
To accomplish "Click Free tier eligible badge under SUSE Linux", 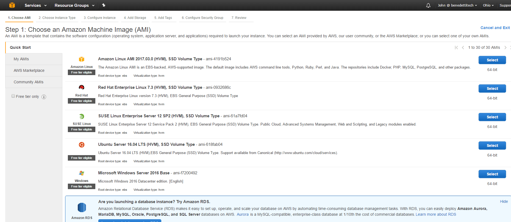I will pyautogui.click(x=82, y=129).
